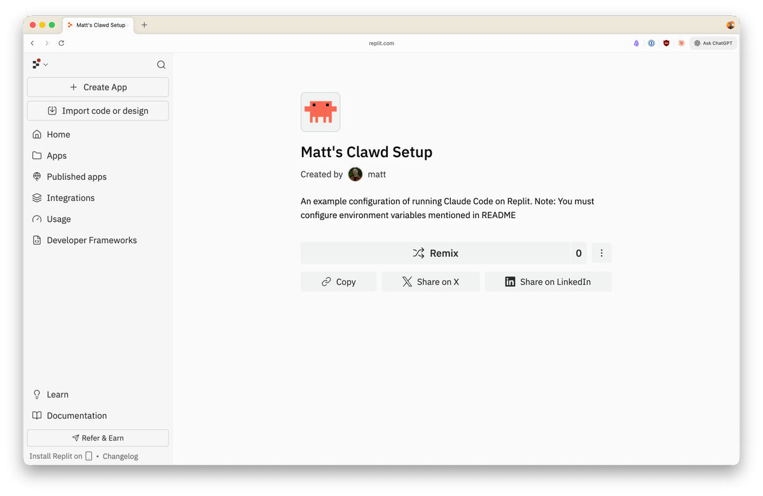Image resolution: width=763 pixels, height=496 pixels.
Task: Open a new browser tab with plus
Action: pos(144,25)
